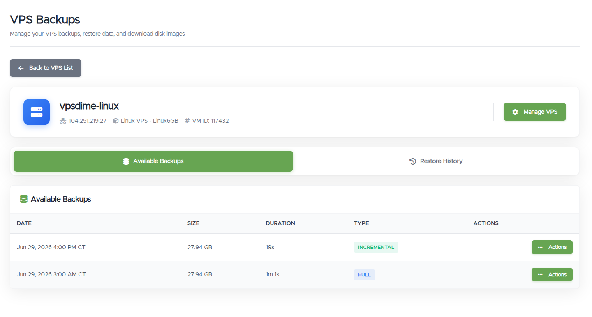Click the left arrow icon in Back button

21,68
